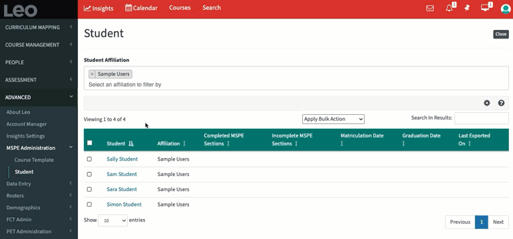Open Account Manager in sidebar
Viewport: 513px width, 239px height.
click(x=27, y=124)
